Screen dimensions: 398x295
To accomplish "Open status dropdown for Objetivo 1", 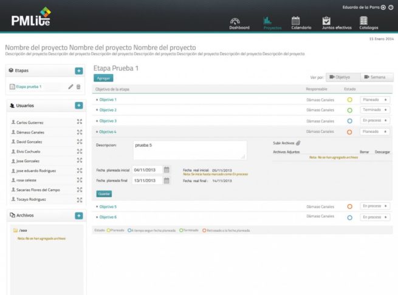I will (374, 100).
